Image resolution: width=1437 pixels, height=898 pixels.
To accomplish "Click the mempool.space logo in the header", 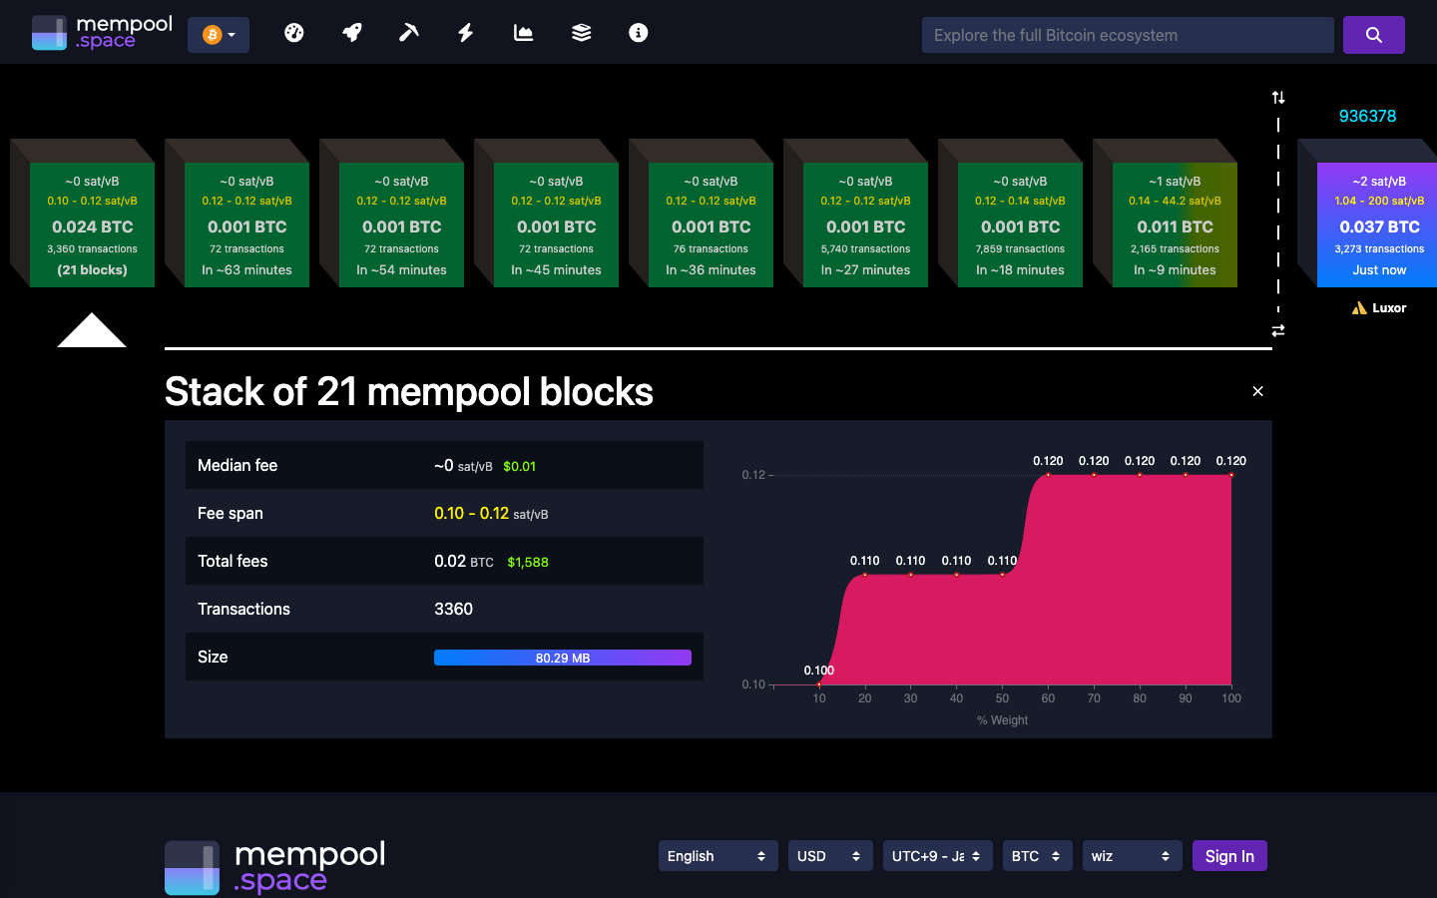I will coord(101,32).
